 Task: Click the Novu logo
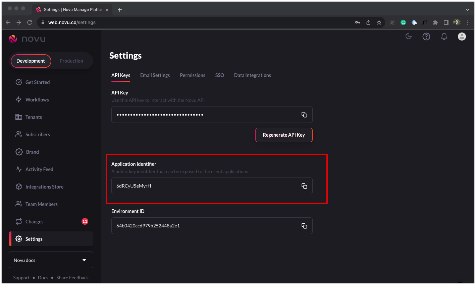[x=27, y=39]
